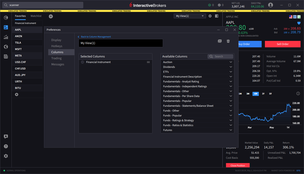
Task: Remove Financial Instrument from selected columns
Action: (x=82, y=62)
